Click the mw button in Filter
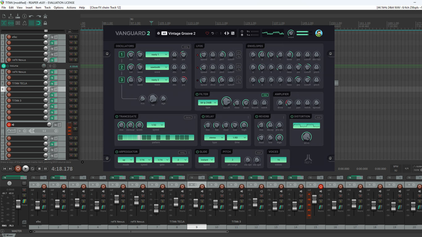 [265, 95]
